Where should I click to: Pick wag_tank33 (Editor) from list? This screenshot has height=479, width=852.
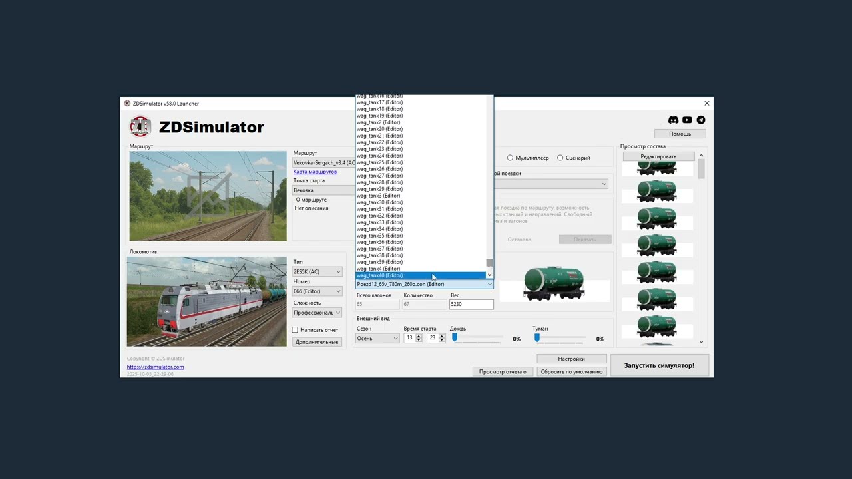point(421,222)
